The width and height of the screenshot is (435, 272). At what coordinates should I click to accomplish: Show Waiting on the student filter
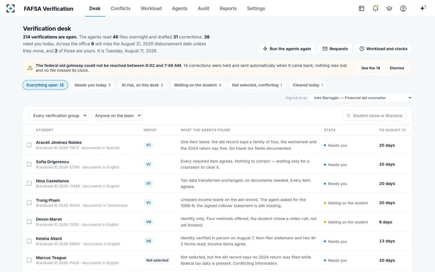198,85
